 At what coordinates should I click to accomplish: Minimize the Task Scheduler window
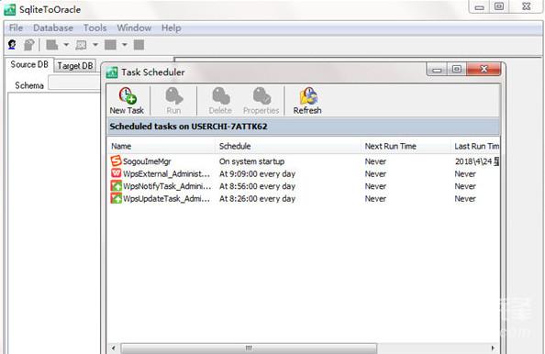pos(438,70)
